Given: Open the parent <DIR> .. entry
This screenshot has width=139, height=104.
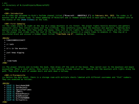Looking at the screenshot, I should point(8,10).
